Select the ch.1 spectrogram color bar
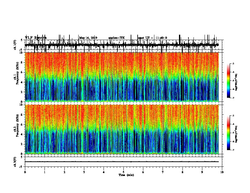 click(229, 81)
